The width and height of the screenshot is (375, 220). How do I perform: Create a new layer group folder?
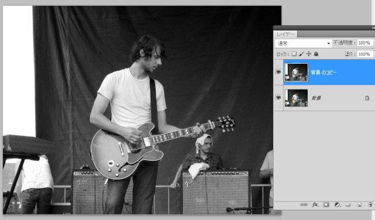pos(348,205)
